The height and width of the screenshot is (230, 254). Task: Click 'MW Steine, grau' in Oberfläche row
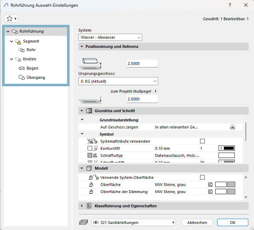click(x=170, y=185)
